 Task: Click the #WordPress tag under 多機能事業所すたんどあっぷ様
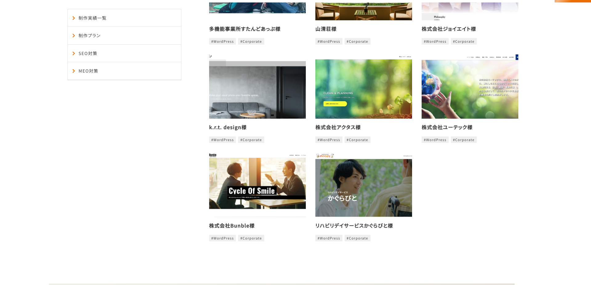click(x=222, y=41)
